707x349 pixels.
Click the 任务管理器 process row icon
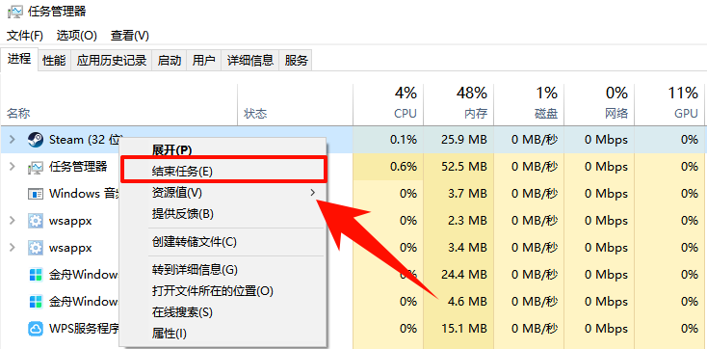click(x=36, y=167)
